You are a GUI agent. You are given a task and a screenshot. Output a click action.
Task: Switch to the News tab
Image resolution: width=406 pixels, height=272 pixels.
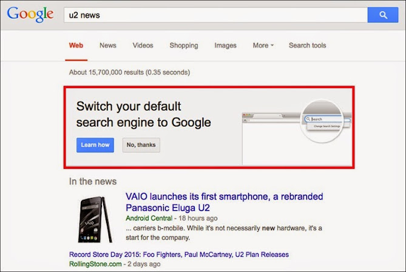[108, 46]
